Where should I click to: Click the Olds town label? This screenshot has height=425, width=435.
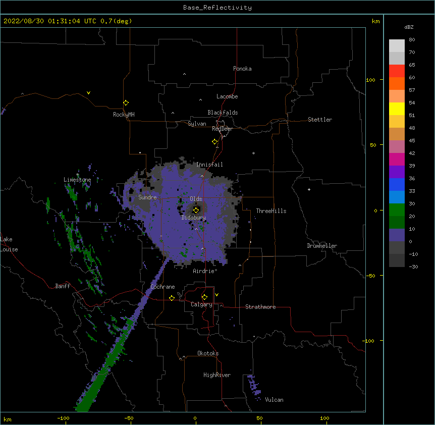(196, 199)
